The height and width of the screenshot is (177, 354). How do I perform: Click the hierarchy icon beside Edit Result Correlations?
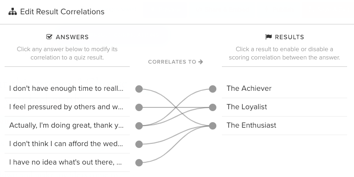(12, 12)
